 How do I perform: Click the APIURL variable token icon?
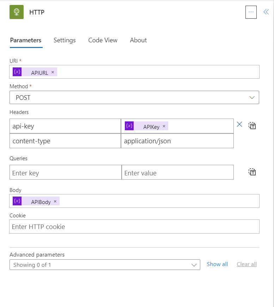(x=17, y=72)
